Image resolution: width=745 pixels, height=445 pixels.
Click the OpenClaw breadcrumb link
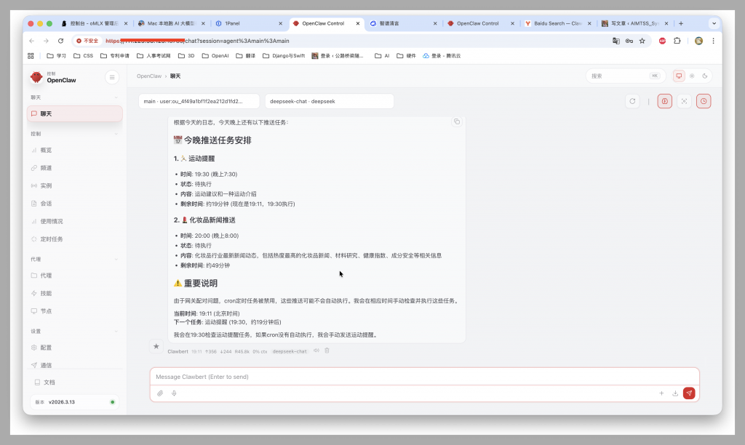[x=149, y=76]
